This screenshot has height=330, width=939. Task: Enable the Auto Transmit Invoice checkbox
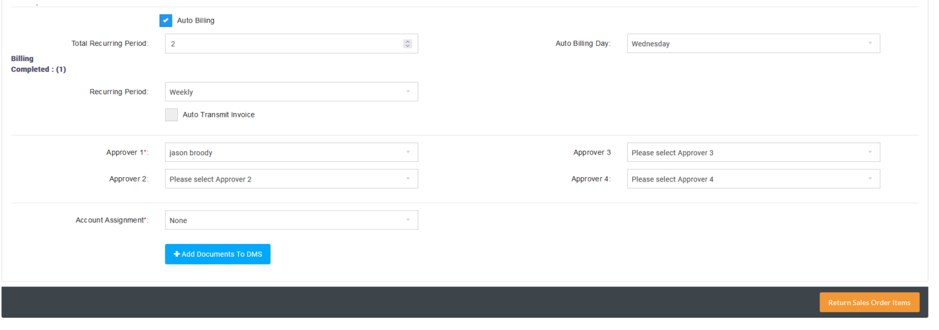171,115
